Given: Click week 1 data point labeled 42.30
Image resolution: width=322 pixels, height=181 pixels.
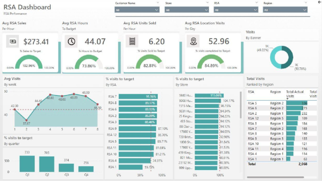Looking at the screenshot, I should [14, 109].
